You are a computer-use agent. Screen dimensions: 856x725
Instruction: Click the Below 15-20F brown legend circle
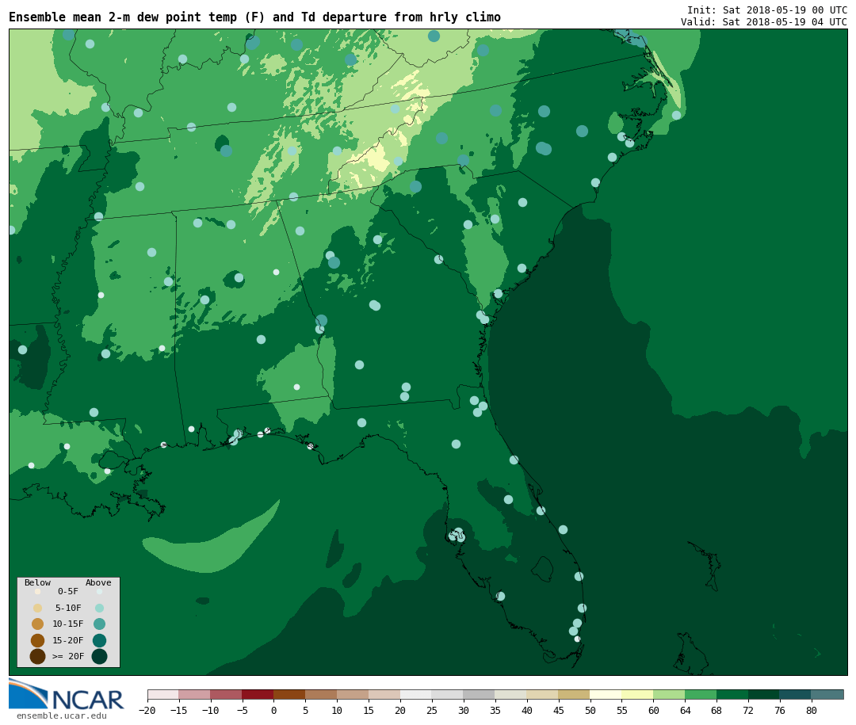38,640
